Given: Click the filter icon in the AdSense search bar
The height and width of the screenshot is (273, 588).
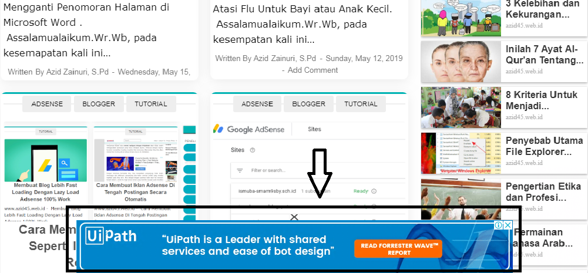Looking at the screenshot, I should point(240,171).
